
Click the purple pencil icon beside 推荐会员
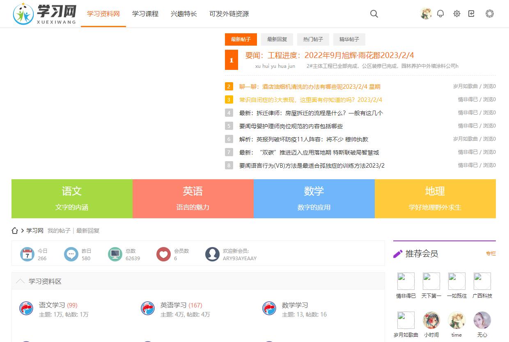pyautogui.click(x=397, y=254)
